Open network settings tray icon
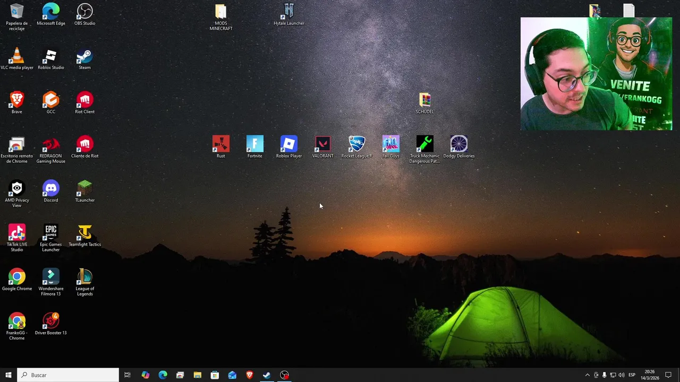This screenshot has height=382, width=680. coord(613,375)
